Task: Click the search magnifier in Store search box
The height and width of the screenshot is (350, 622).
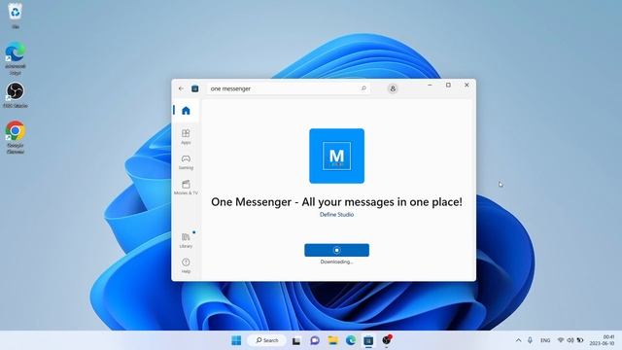Action: [x=363, y=88]
